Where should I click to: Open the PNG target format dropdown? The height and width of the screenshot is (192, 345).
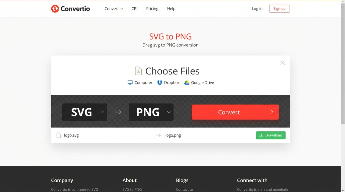coord(168,112)
